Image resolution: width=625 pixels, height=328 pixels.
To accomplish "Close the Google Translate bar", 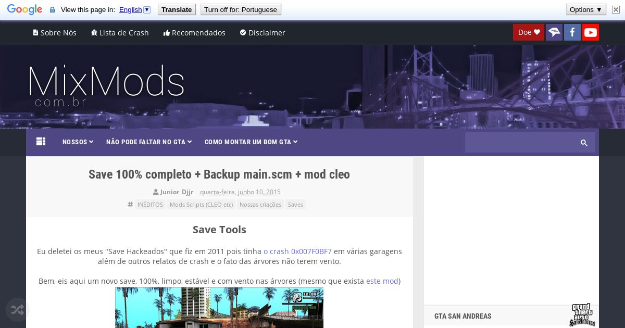I will coord(616,9).
